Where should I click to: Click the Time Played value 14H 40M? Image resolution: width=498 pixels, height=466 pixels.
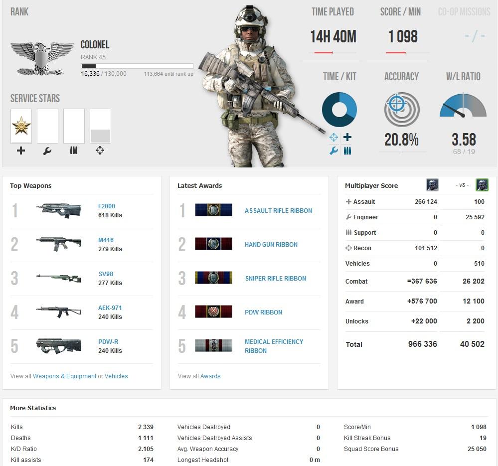pos(333,36)
